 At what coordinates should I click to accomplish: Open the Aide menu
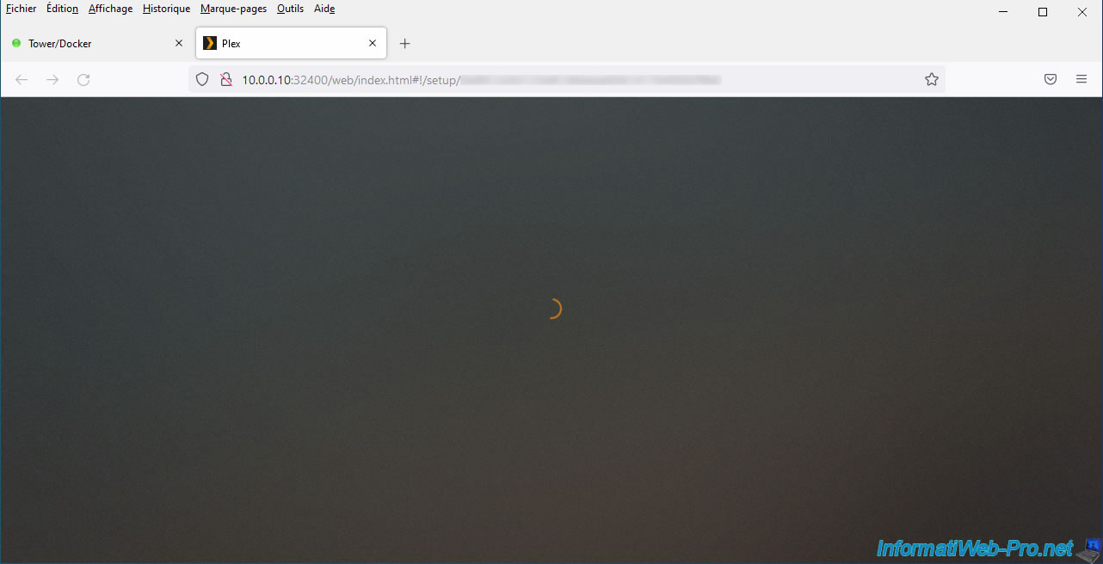pos(324,9)
